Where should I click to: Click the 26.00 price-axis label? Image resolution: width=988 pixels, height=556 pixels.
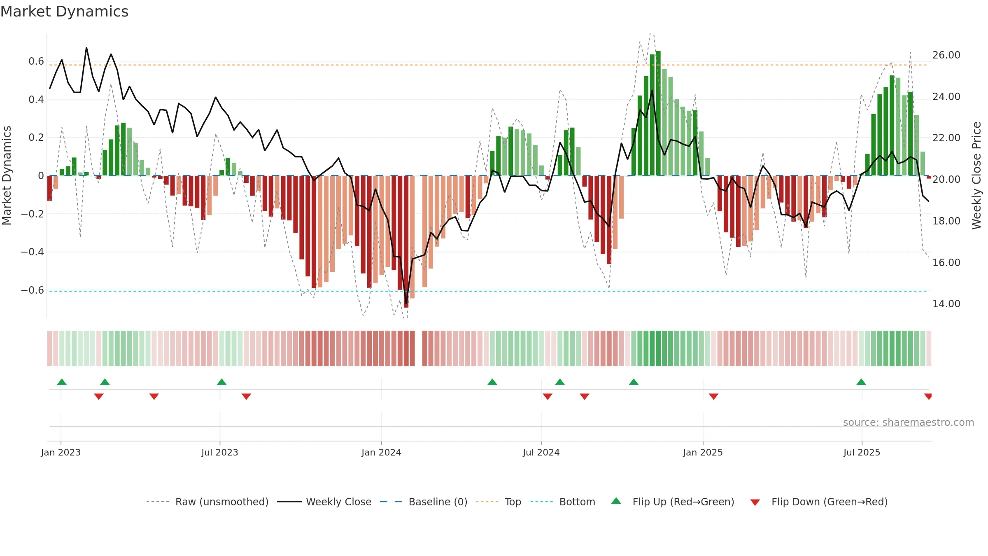(x=946, y=55)
